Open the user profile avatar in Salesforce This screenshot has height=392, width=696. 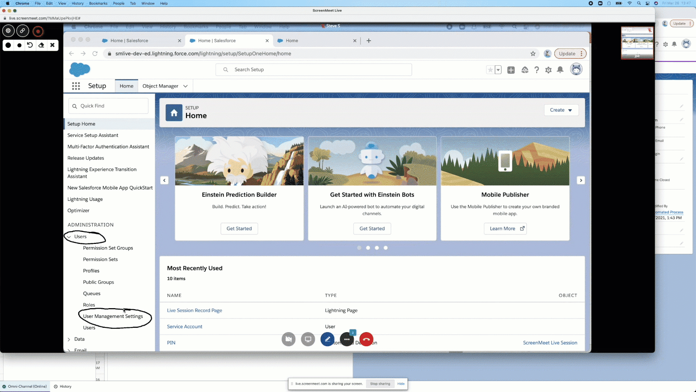[576, 69]
